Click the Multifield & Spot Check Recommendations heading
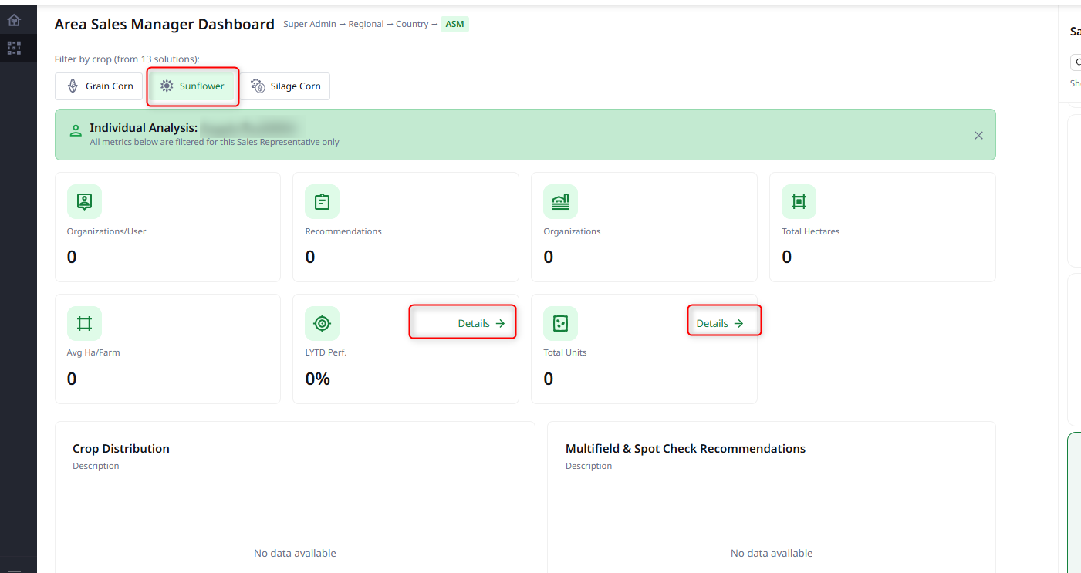The height and width of the screenshot is (573, 1081). (x=685, y=449)
